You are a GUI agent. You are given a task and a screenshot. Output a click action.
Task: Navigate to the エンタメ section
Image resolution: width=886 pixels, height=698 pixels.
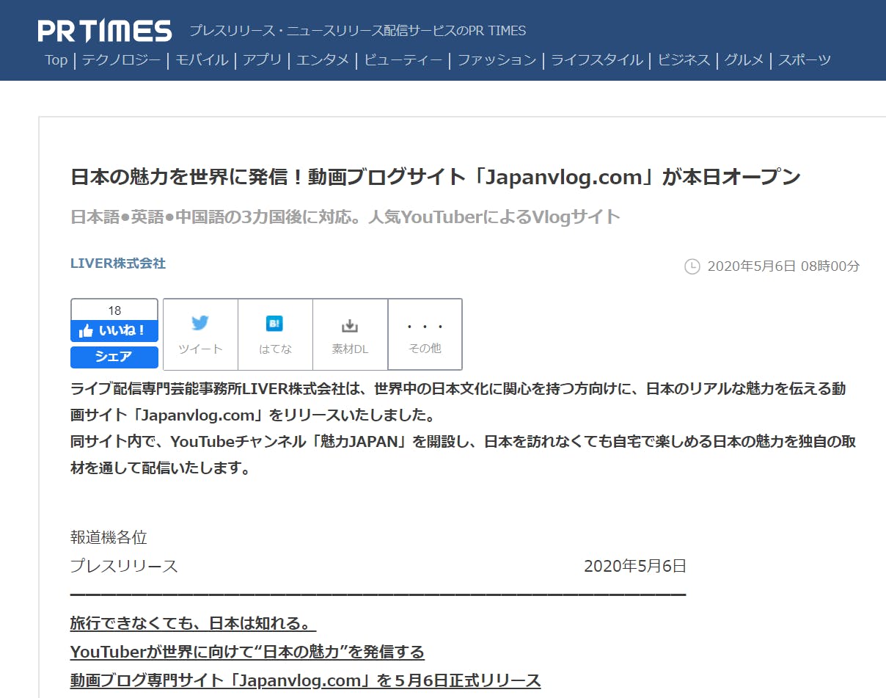[323, 60]
